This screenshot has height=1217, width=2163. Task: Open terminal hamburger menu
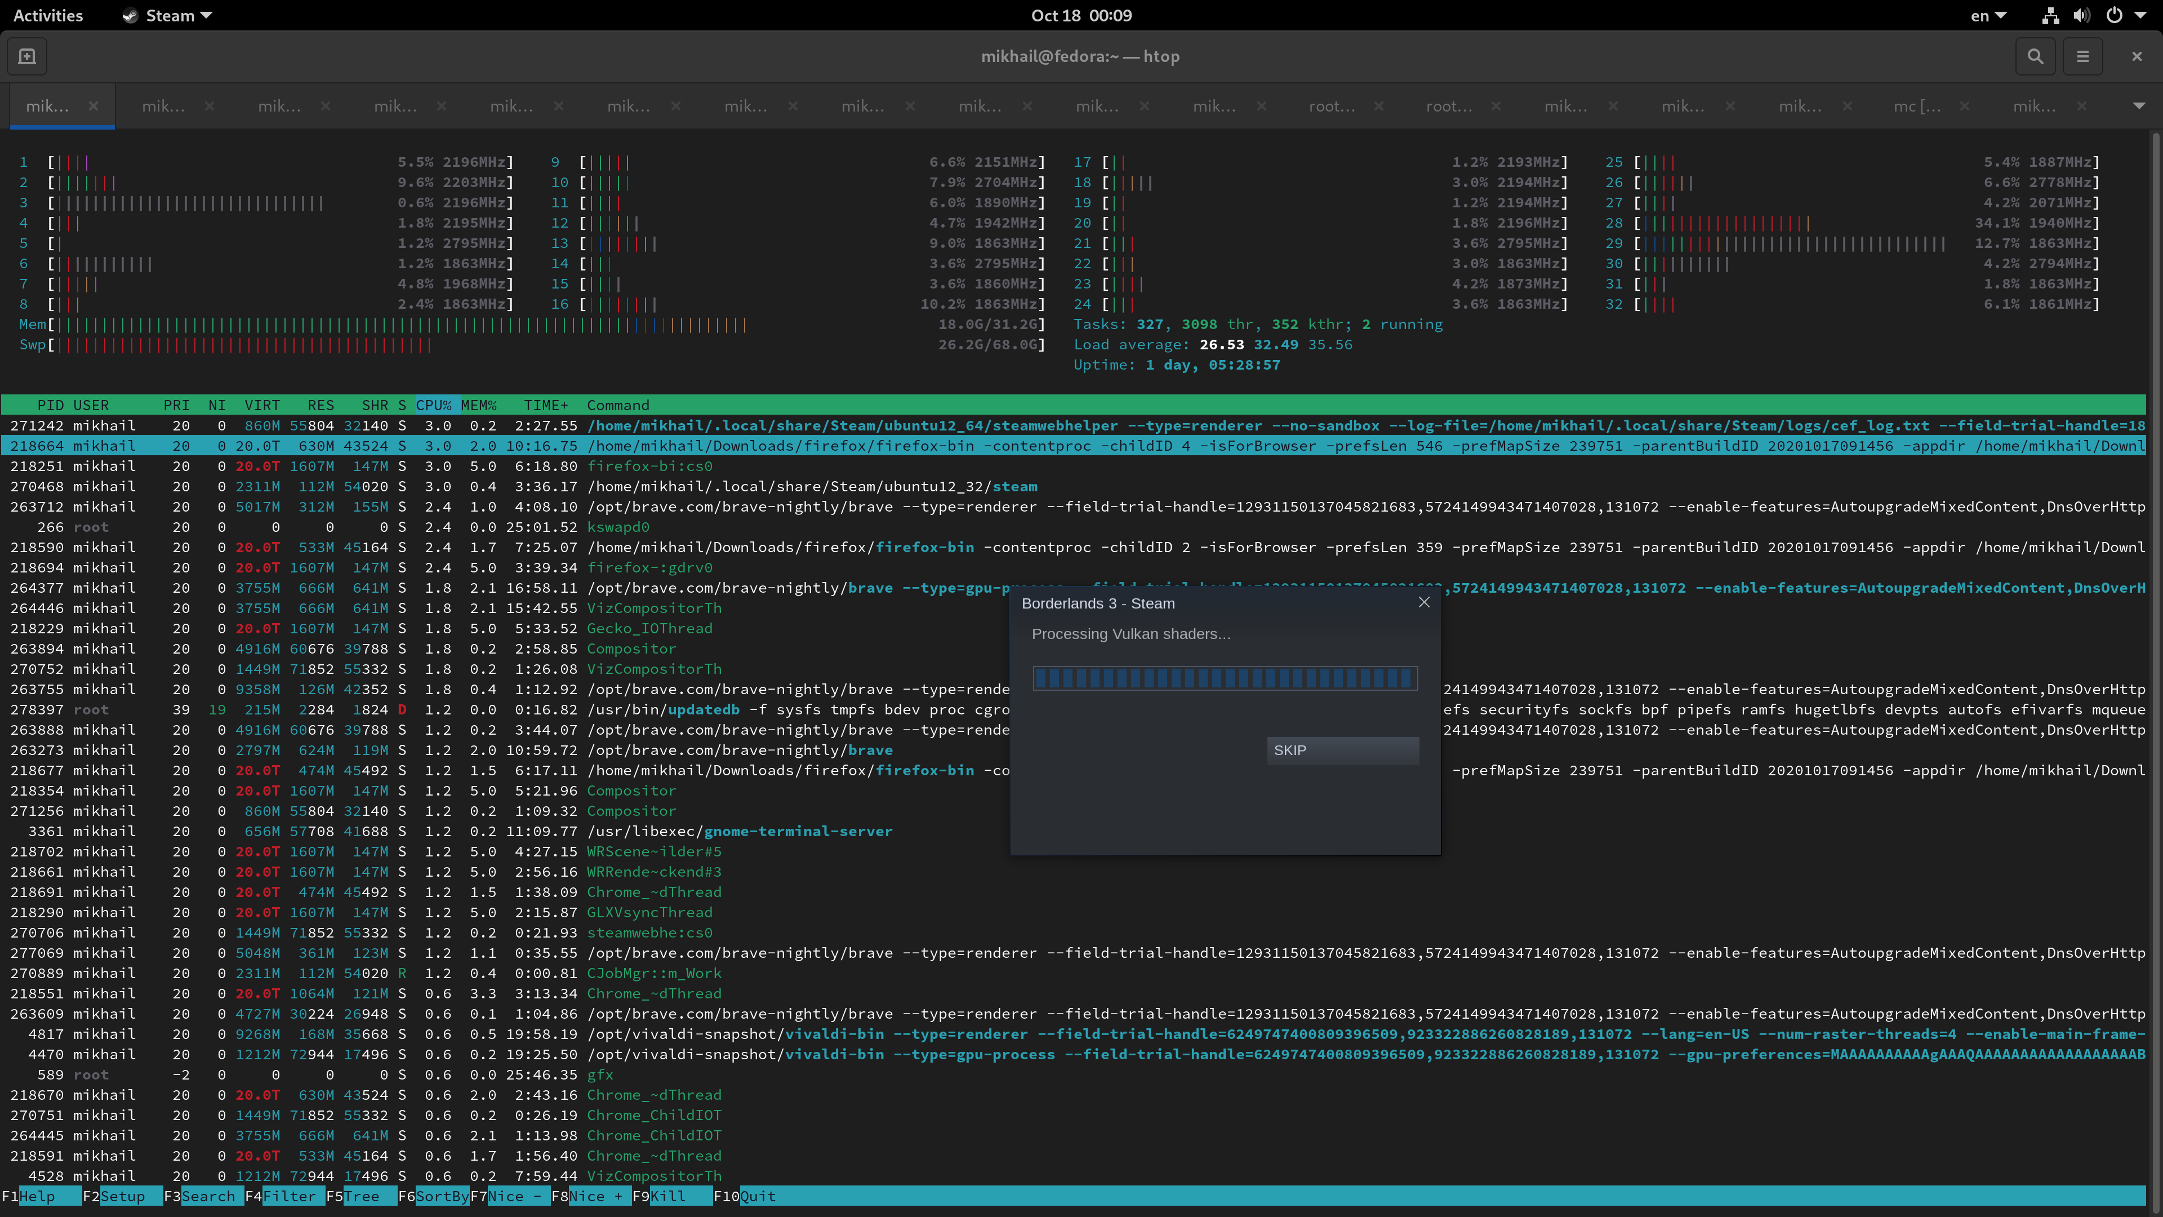coord(2082,56)
